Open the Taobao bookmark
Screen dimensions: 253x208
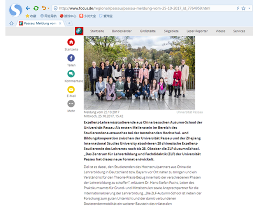click(x=106, y=16)
